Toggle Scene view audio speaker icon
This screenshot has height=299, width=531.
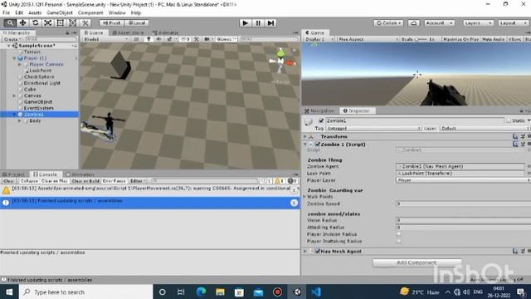[x=158, y=39]
